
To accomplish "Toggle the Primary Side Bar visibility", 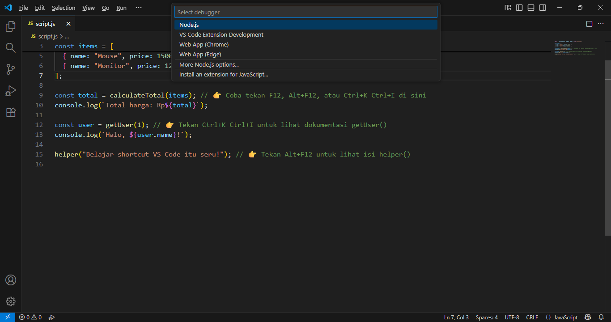I will click(519, 8).
